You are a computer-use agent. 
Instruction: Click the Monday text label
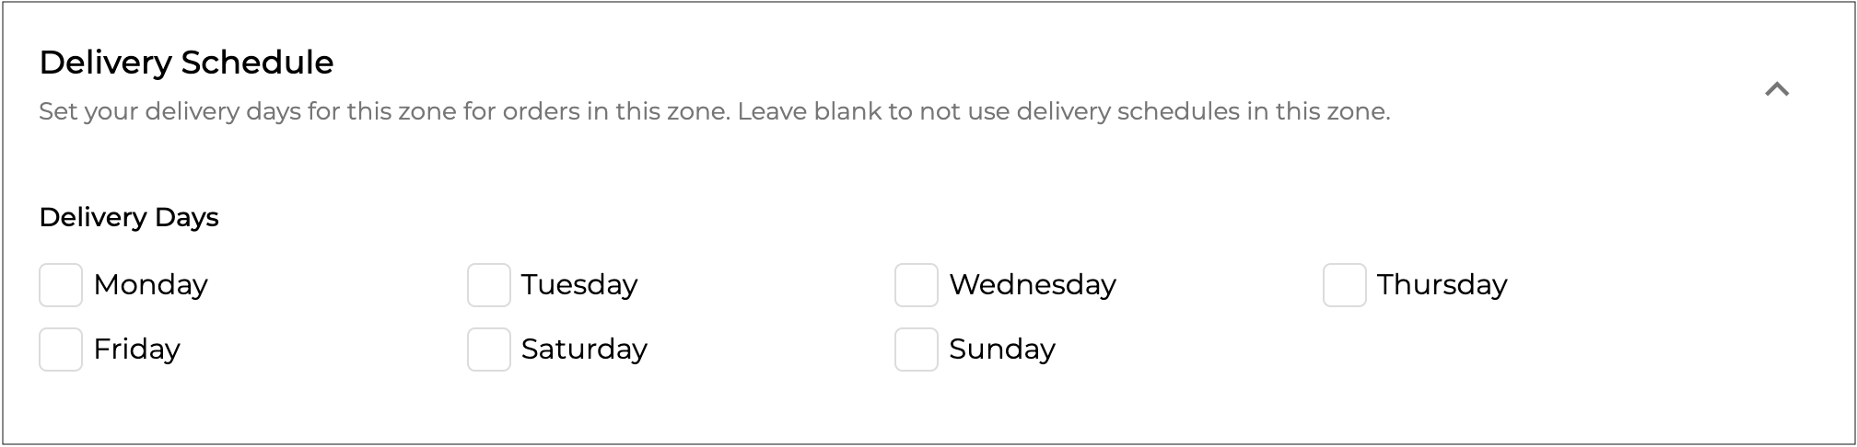pos(150,285)
